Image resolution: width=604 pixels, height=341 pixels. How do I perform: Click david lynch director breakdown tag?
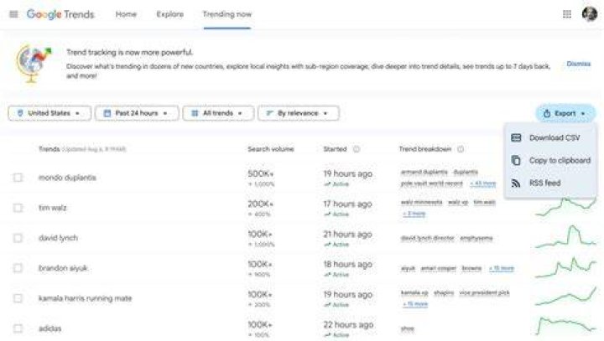427,238
